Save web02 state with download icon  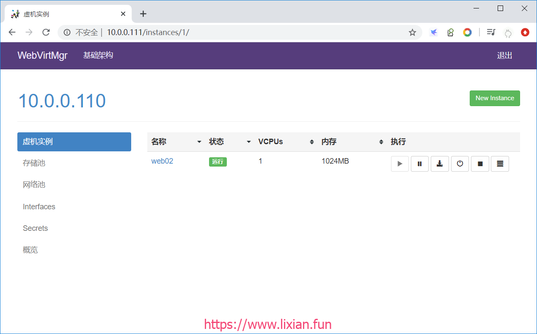tap(440, 164)
